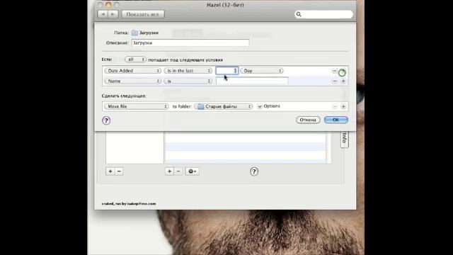The image size is (453, 255).
Task: Open the Day unit dropdown
Action: pyautogui.click(x=262, y=71)
